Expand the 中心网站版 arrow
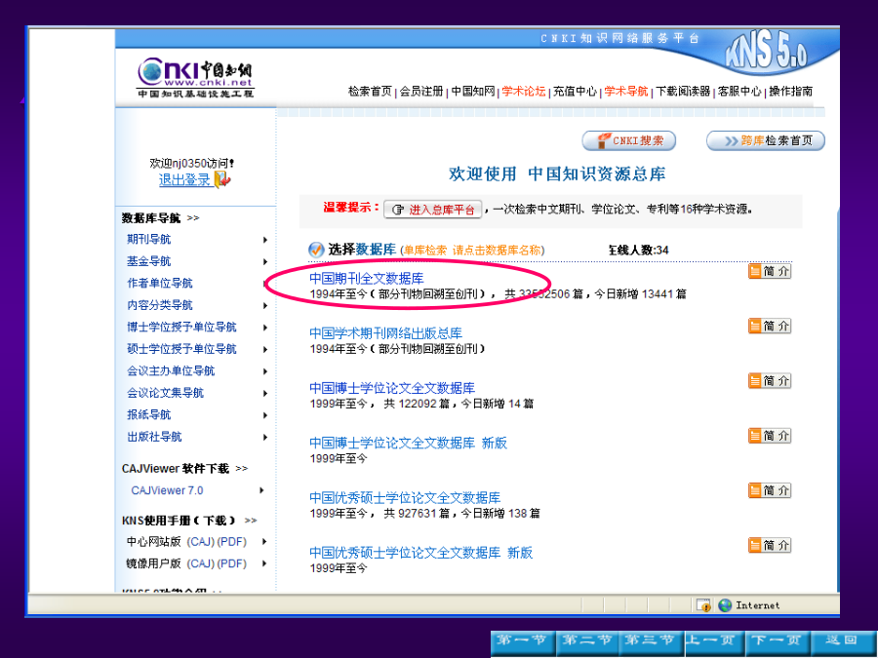The height and width of the screenshot is (658, 878). [x=264, y=542]
